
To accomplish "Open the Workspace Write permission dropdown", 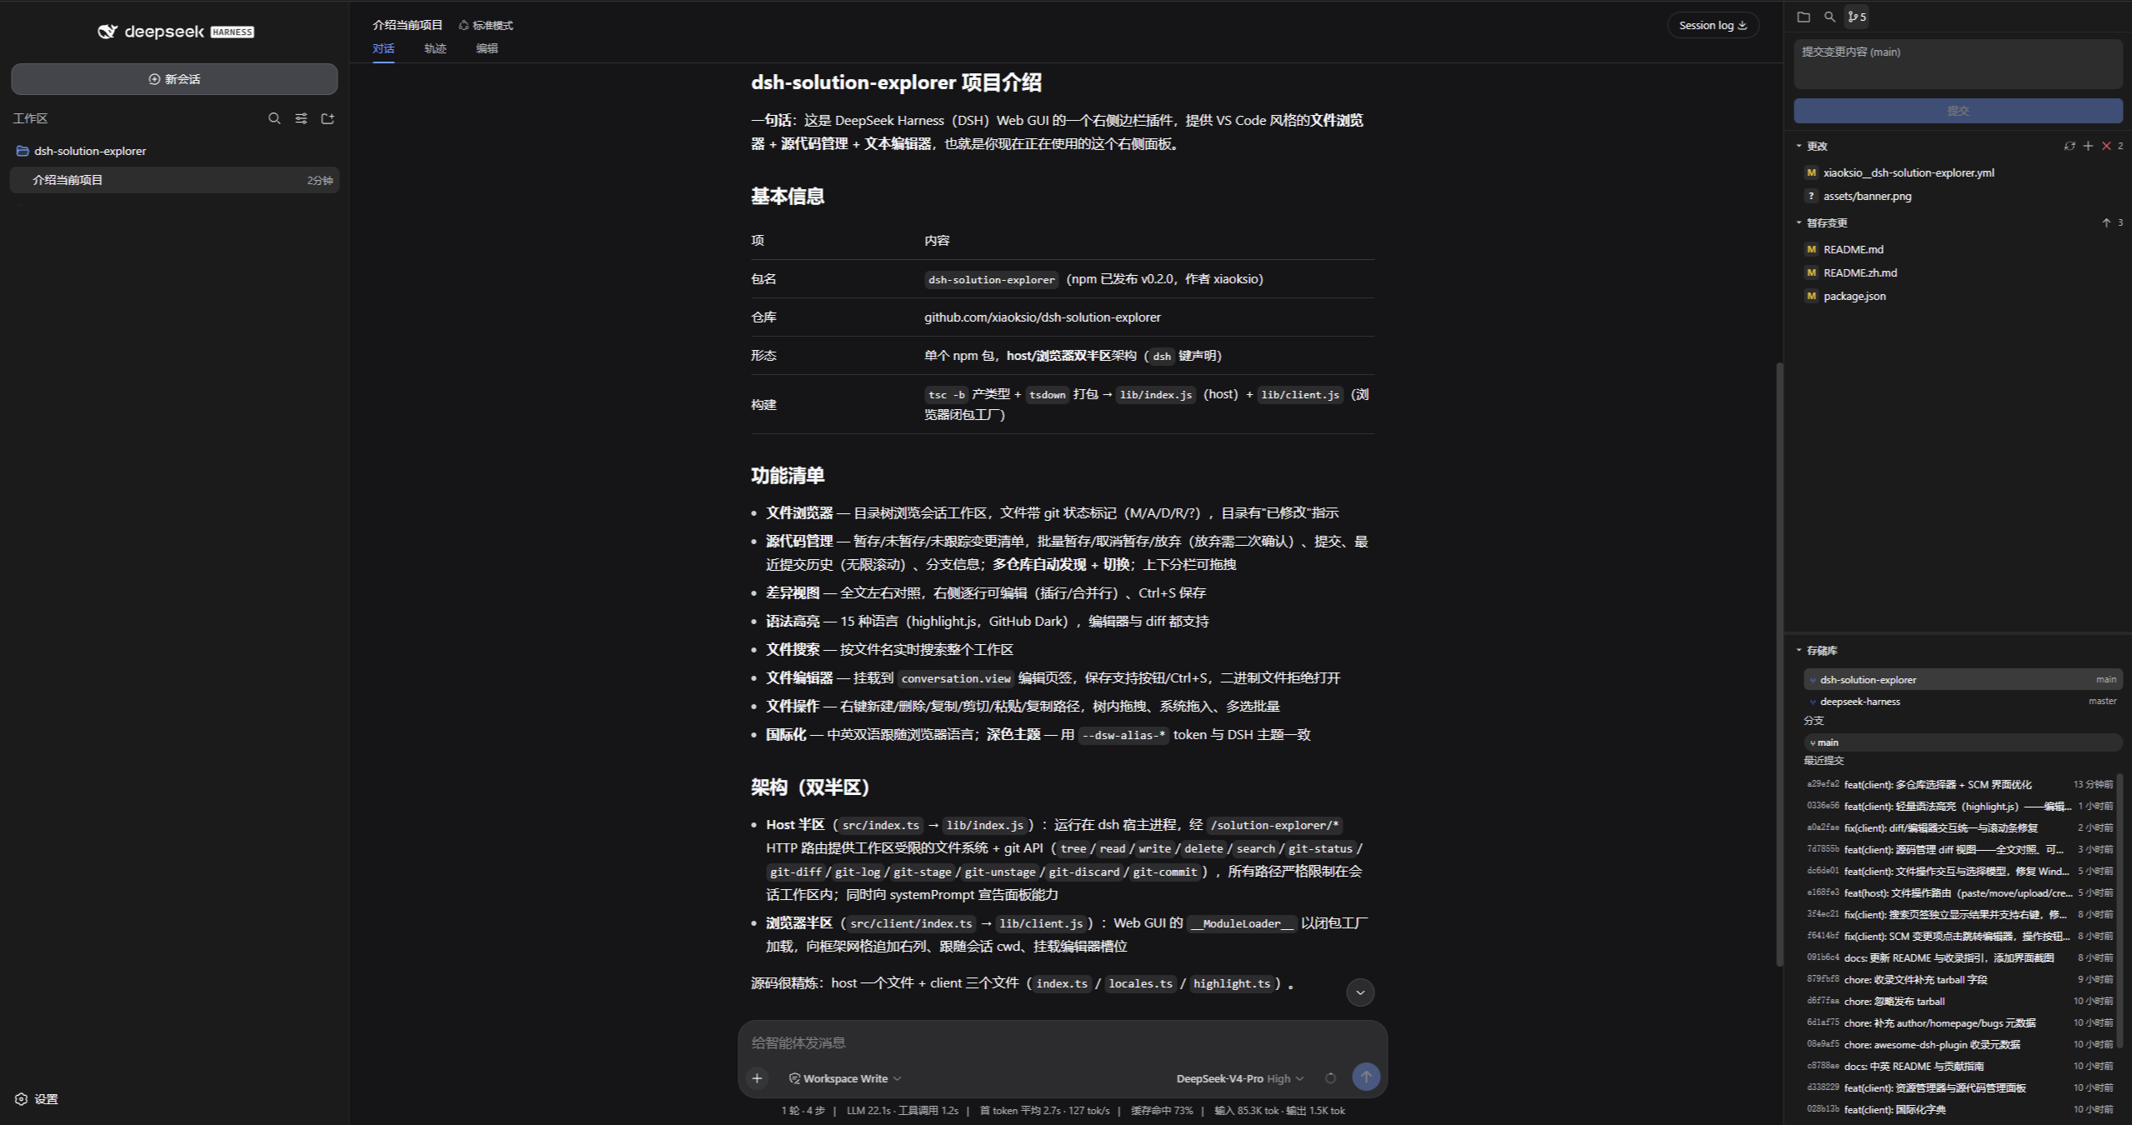I will (845, 1078).
